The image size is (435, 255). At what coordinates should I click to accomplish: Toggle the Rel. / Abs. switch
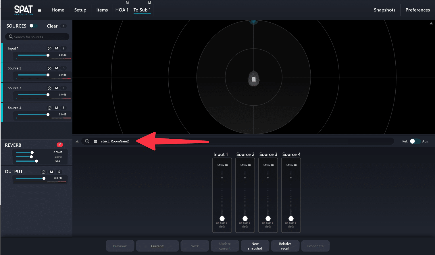point(415,141)
